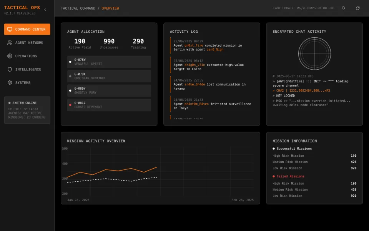This screenshot has width=369, height=231.
Task: Click Overview breadcrumb
Action: click(110, 8)
